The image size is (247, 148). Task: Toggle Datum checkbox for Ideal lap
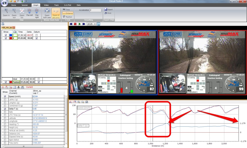(x=39, y=79)
